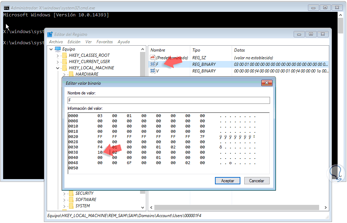
Task: Click the binary icon of value V
Action: 153,71
